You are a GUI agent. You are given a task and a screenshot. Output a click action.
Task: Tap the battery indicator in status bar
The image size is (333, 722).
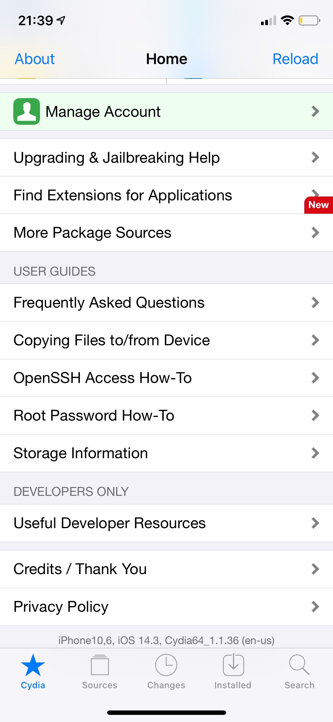point(309,20)
